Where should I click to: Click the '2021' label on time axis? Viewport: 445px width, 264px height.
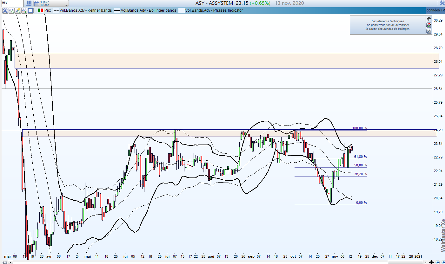[x=418, y=256]
